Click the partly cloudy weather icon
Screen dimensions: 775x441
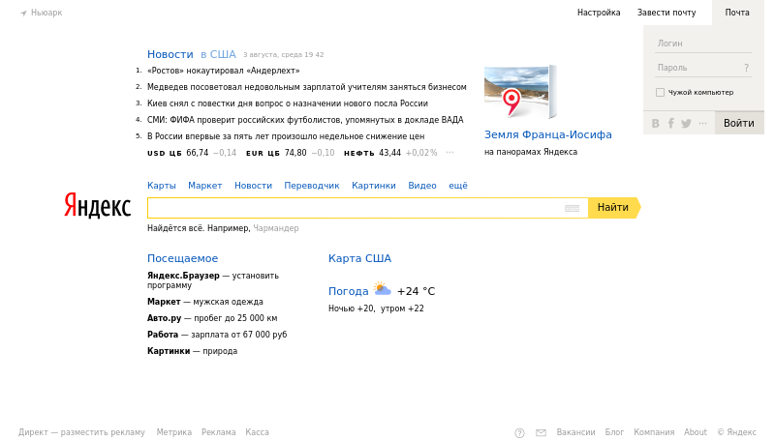click(x=382, y=288)
